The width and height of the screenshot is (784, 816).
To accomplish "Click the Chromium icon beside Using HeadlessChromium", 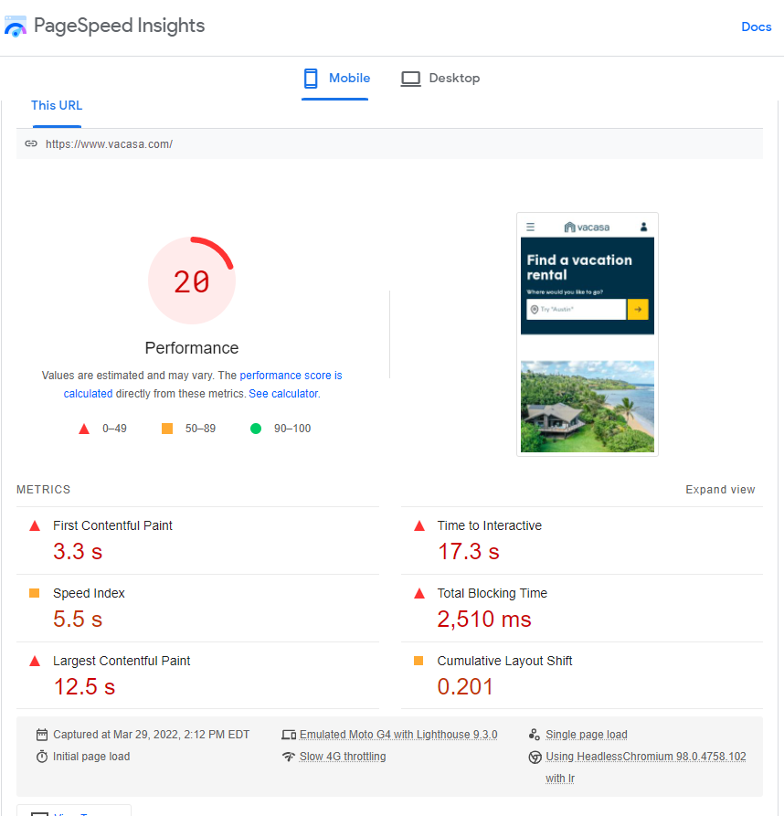I will coord(535,757).
